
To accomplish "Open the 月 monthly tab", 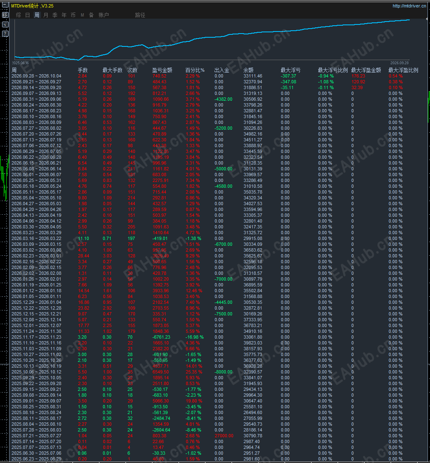I will coord(46,15).
